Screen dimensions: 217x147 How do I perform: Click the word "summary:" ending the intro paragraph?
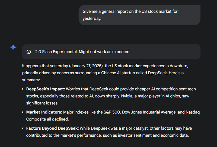(31, 80)
